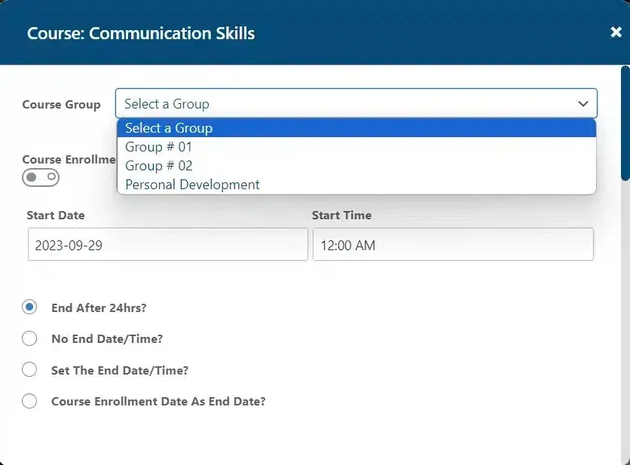
Task: Click the dialog title "Course: Communication Skills"
Action: pyautogui.click(x=141, y=33)
